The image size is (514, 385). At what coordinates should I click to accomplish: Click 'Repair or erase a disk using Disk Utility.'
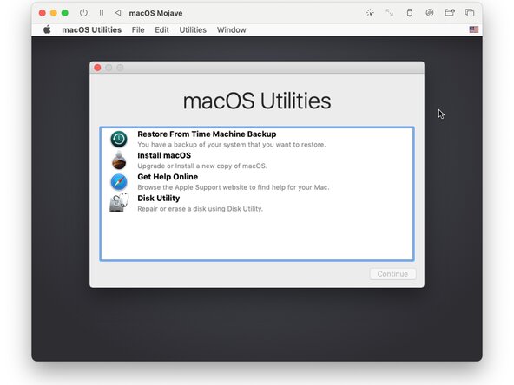(x=200, y=209)
